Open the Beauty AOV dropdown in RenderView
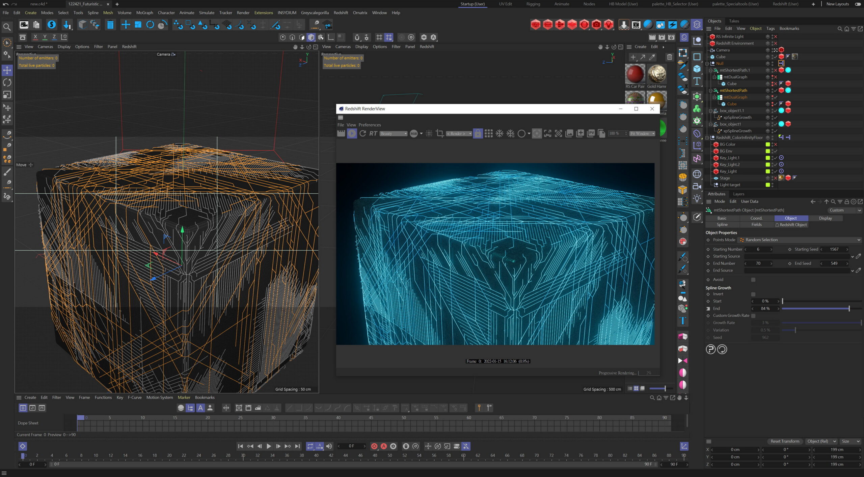 [x=393, y=134]
